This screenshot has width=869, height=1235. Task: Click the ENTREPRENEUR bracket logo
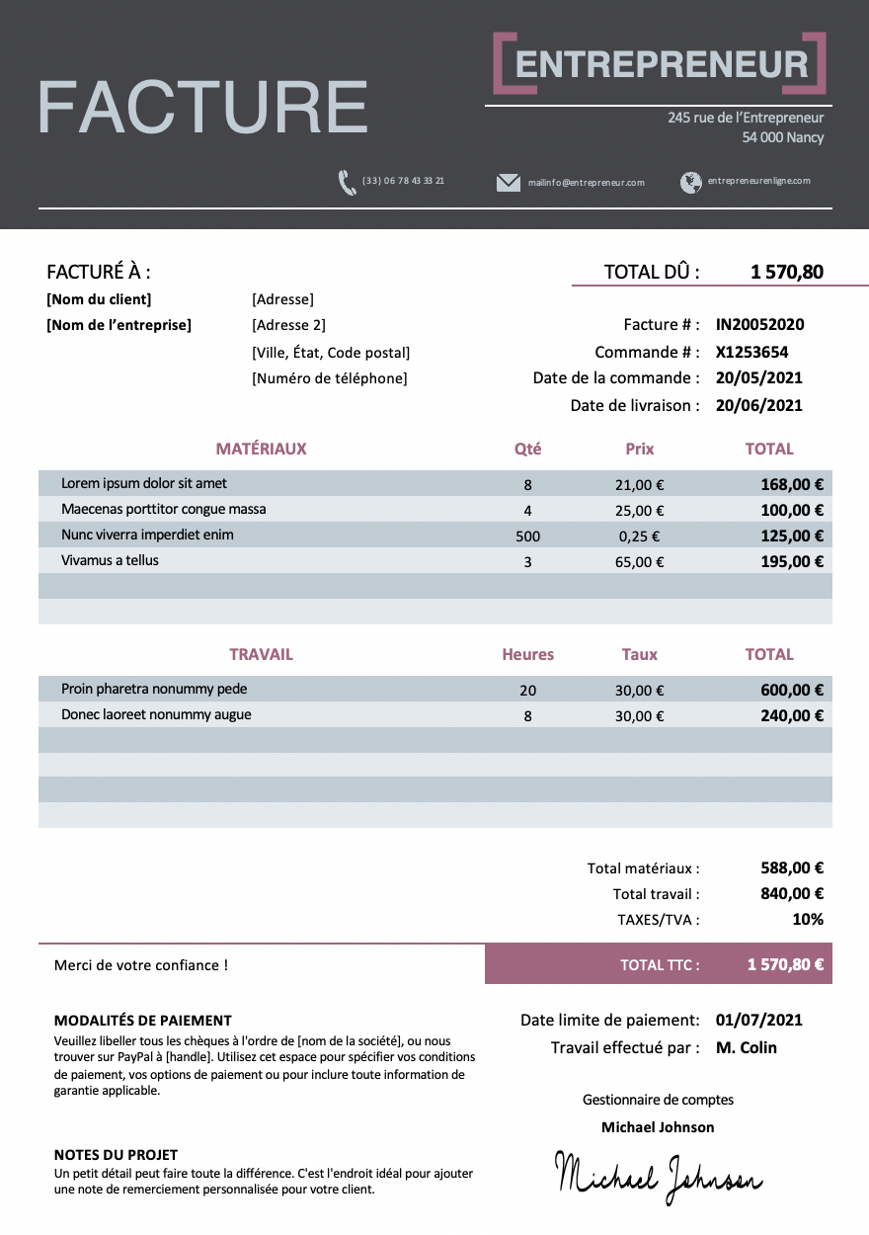[x=660, y=64]
